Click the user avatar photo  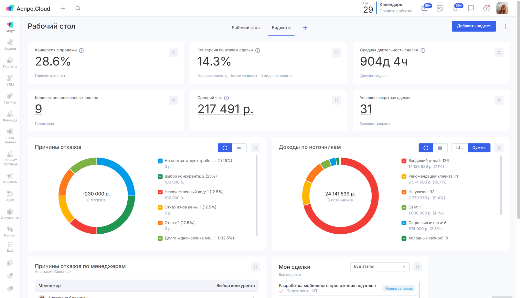click(x=502, y=8)
